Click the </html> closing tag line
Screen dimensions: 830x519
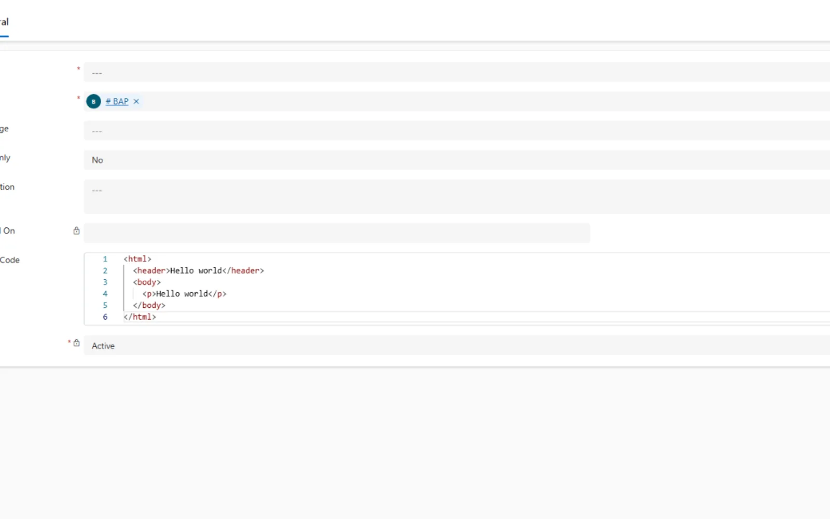point(140,317)
